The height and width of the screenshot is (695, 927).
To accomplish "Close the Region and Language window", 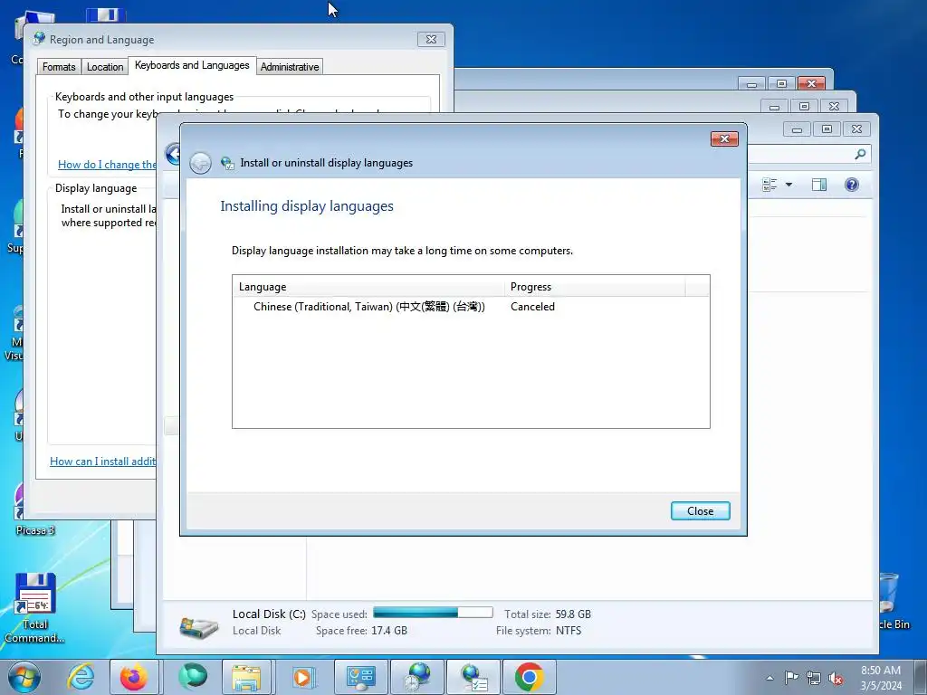I will pyautogui.click(x=431, y=40).
